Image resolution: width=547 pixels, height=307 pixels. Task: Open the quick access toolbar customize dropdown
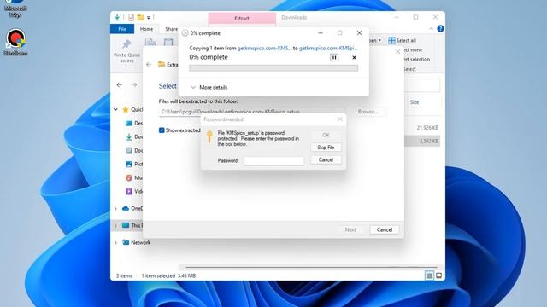(x=148, y=17)
